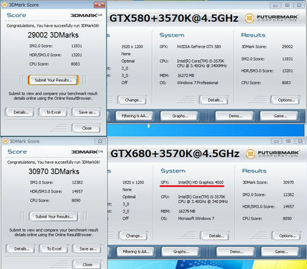The width and height of the screenshot is (307, 269).
Task: Open Graphs in upper 3DMark window
Action: (x=179, y=116)
